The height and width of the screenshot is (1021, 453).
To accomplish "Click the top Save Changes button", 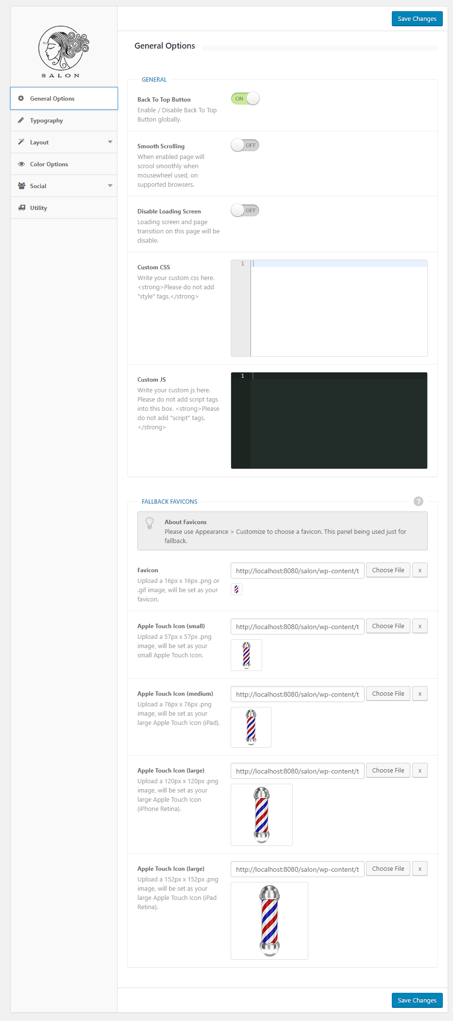I will (x=417, y=19).
